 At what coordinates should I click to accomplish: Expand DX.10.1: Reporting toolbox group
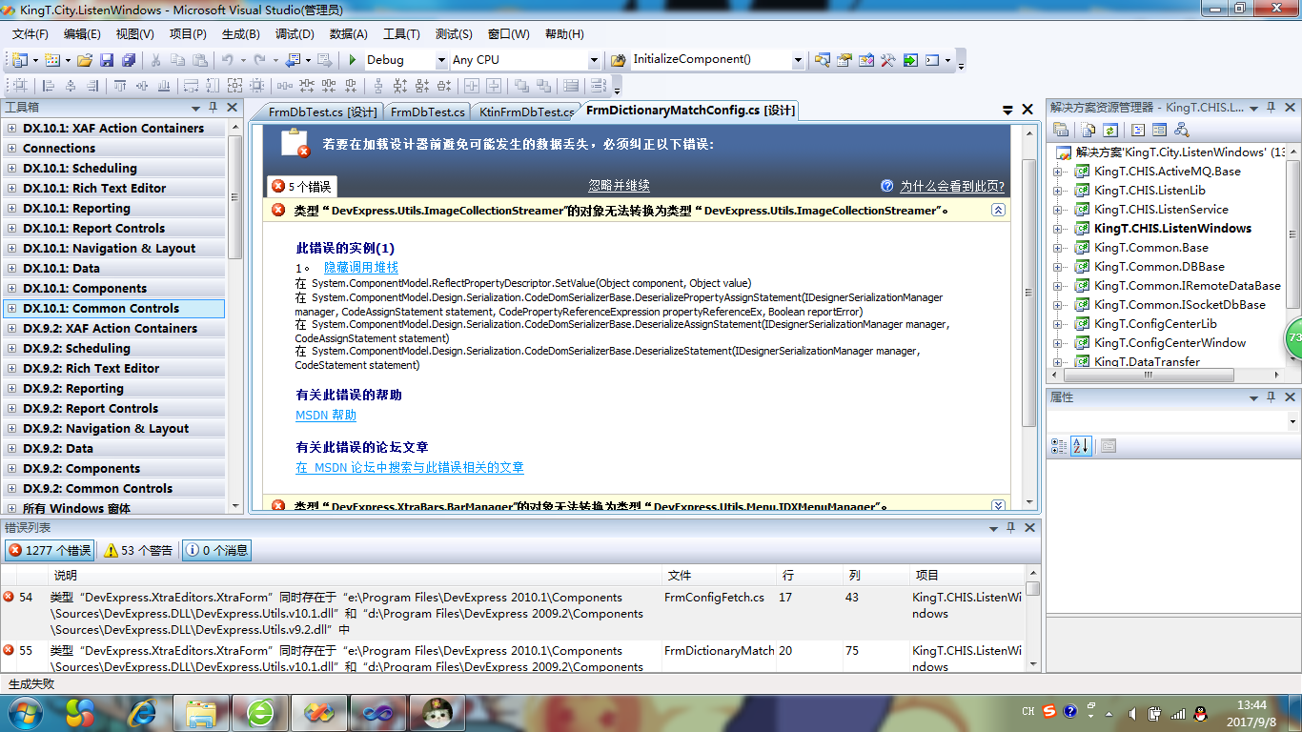pyautogui.click(x=12, y=209)
